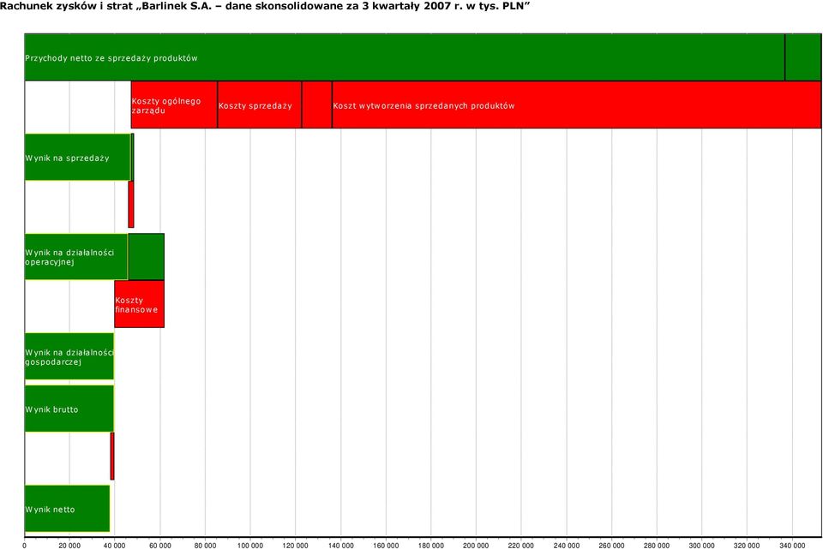
Task: Select the Wynik brutto green bar
Action: pyautogui.click(x=69, y=409)
